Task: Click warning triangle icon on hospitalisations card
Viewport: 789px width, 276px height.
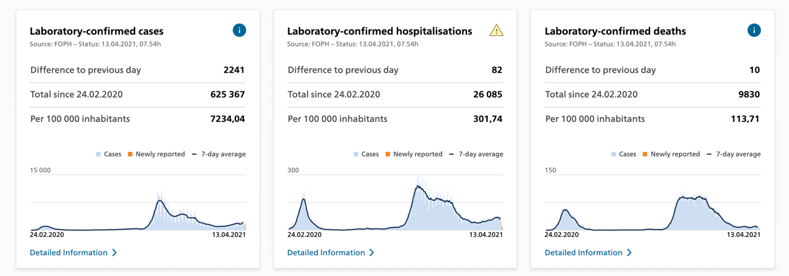Action: point(496,30)
